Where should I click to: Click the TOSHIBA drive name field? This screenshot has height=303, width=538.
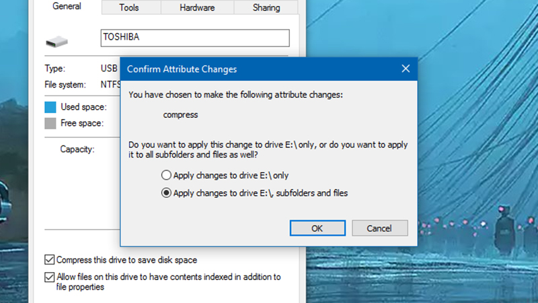[194, 38]
